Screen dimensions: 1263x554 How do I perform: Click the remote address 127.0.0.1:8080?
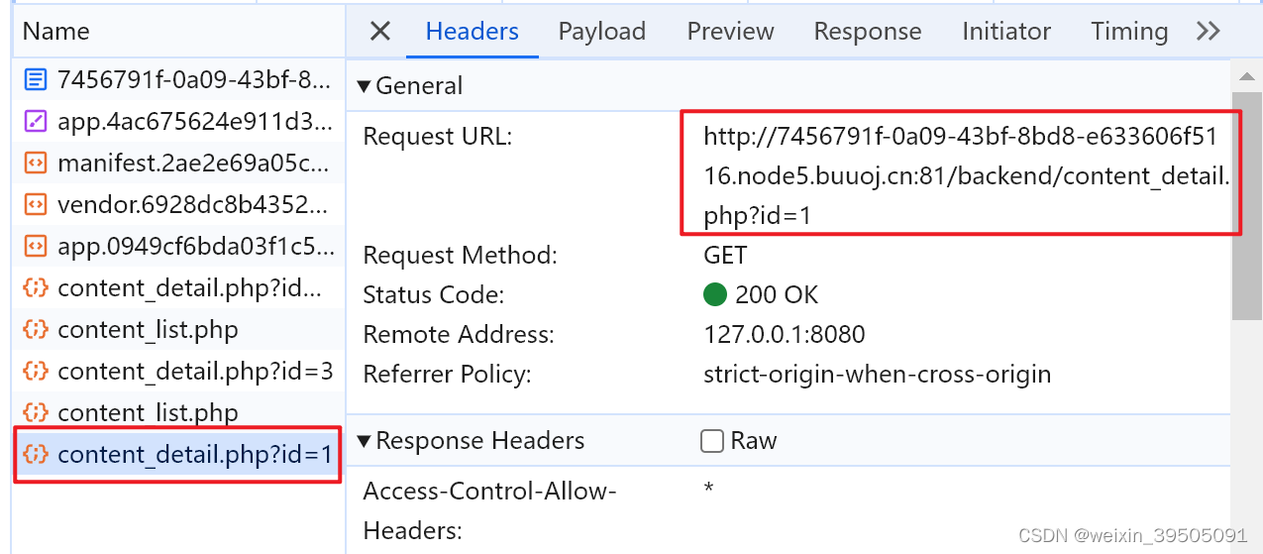click(x=785, y=335)
